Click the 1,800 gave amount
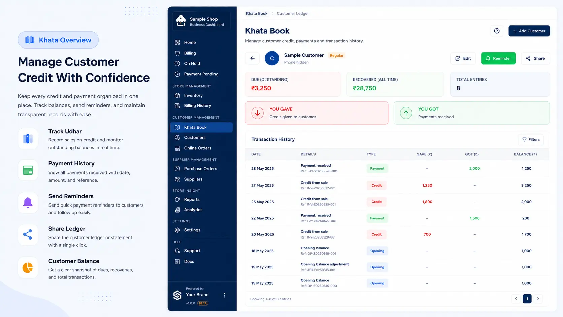563x317 pixels. (427, 202)
